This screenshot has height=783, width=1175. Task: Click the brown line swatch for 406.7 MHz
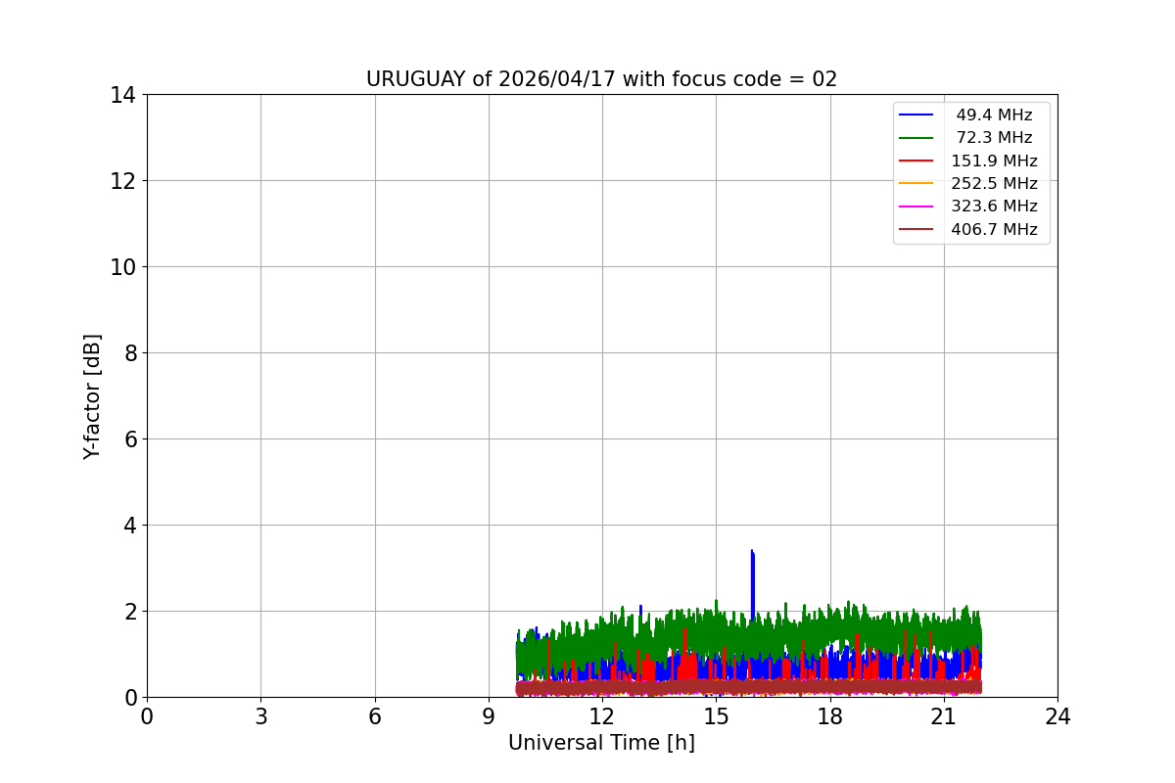coord(916,230)
